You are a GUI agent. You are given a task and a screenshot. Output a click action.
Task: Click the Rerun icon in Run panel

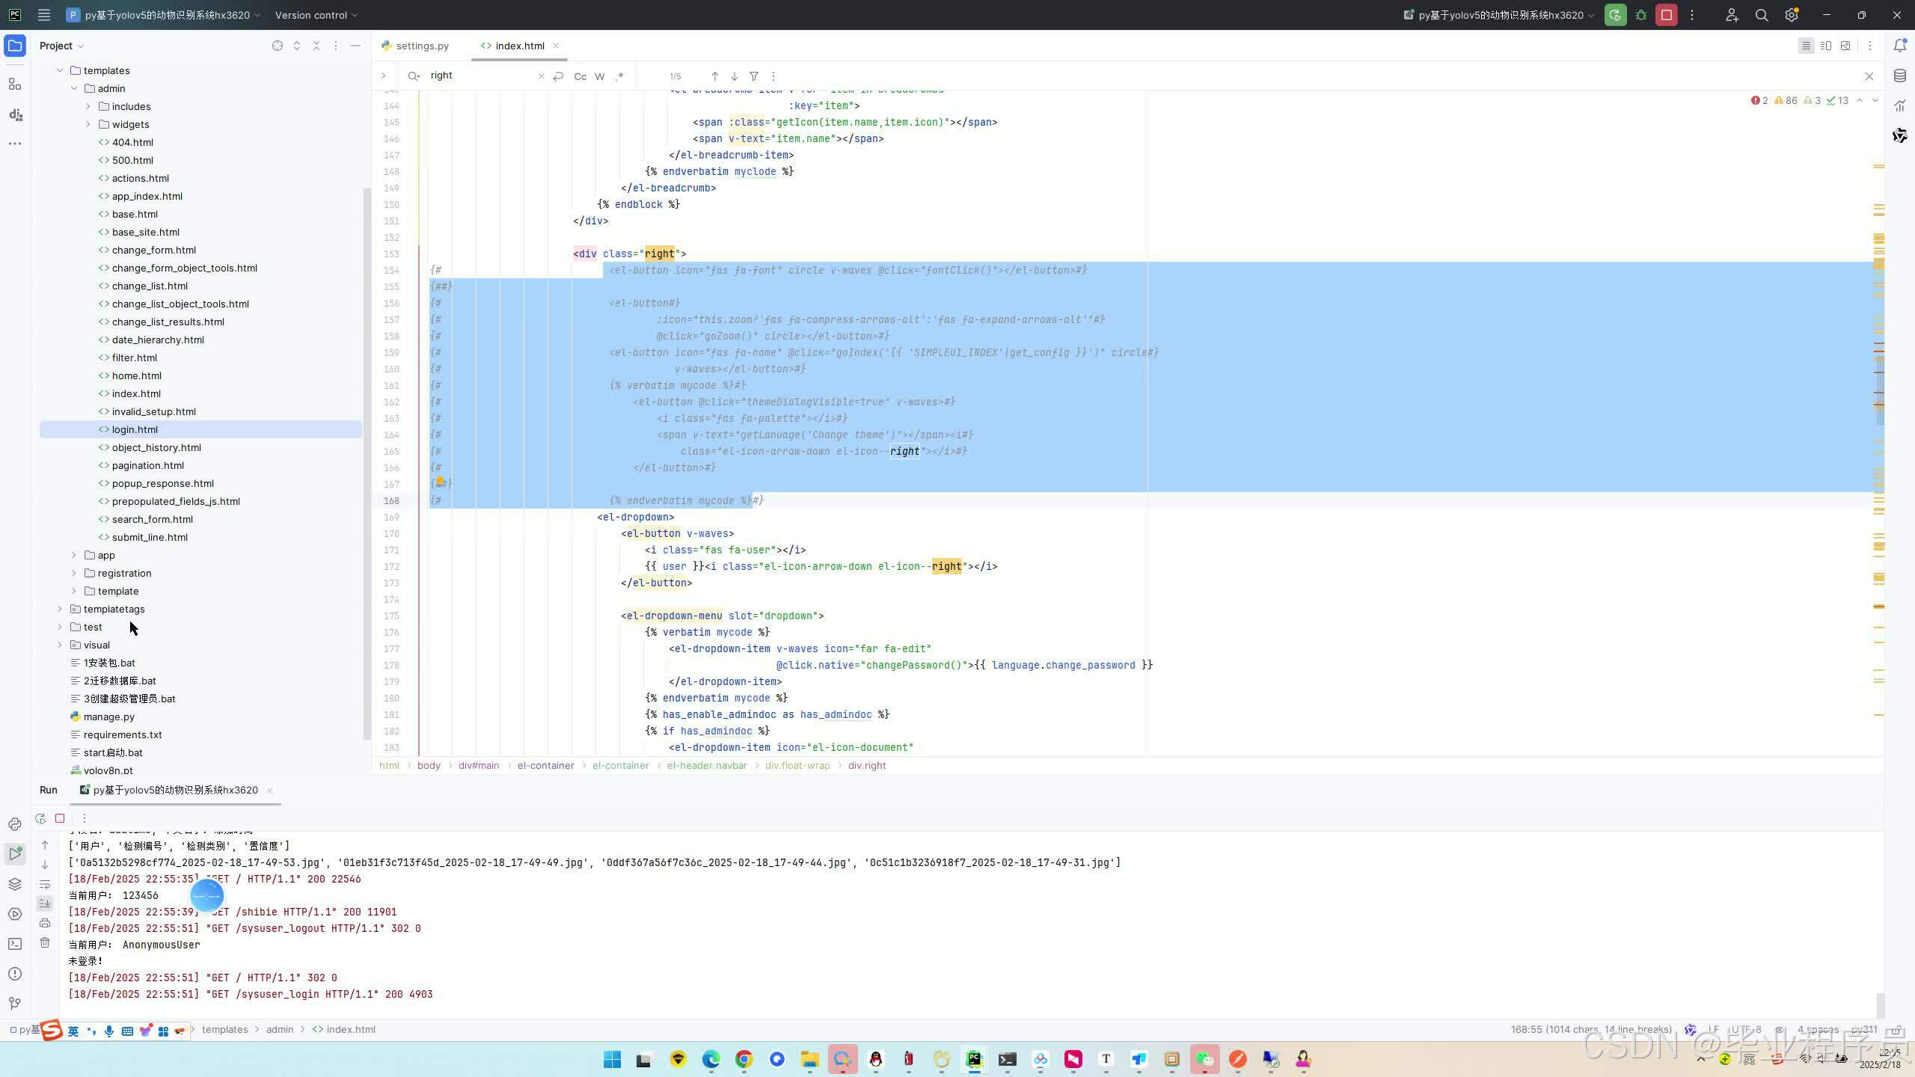point(40,818)
